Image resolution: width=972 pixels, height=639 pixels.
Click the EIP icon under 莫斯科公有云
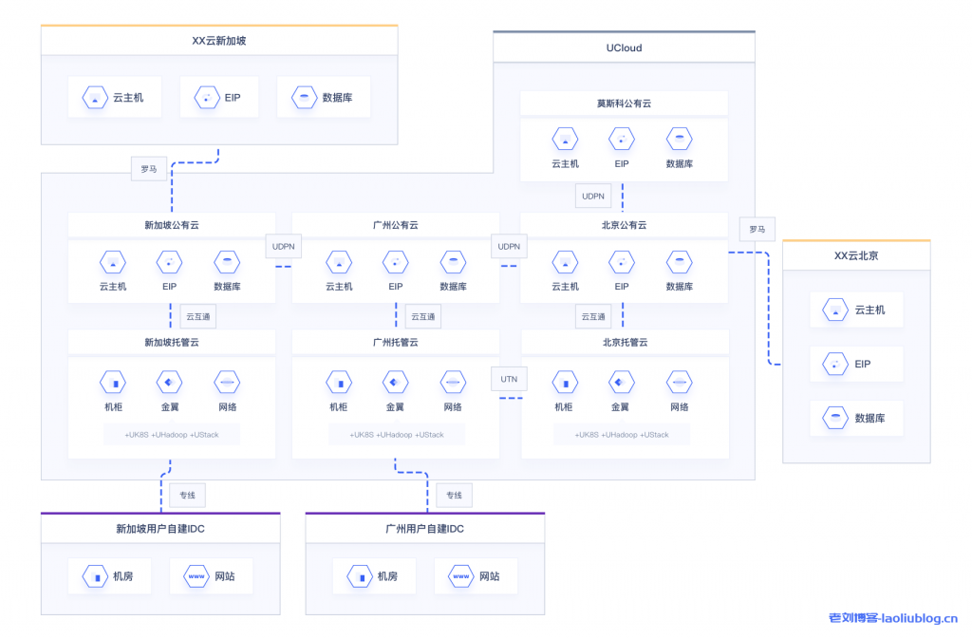pos(622,140)
